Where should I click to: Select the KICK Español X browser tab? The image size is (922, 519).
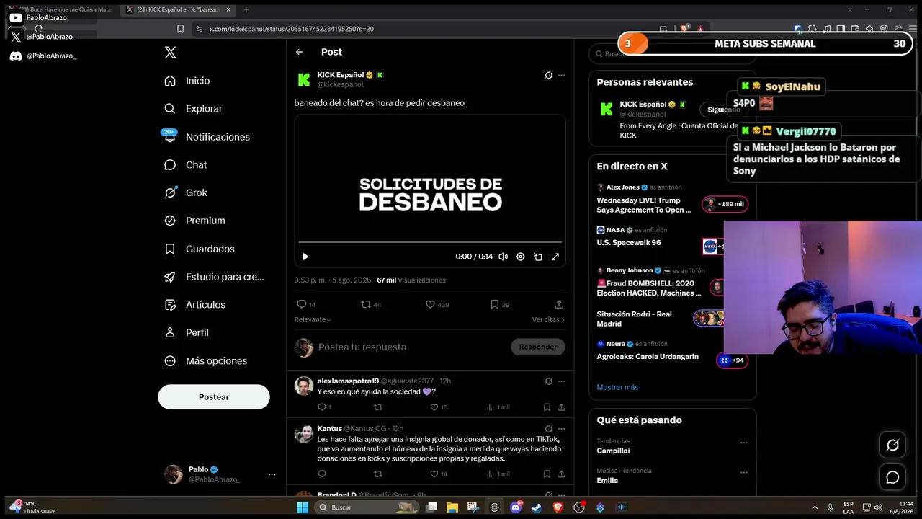coord(177,9)
